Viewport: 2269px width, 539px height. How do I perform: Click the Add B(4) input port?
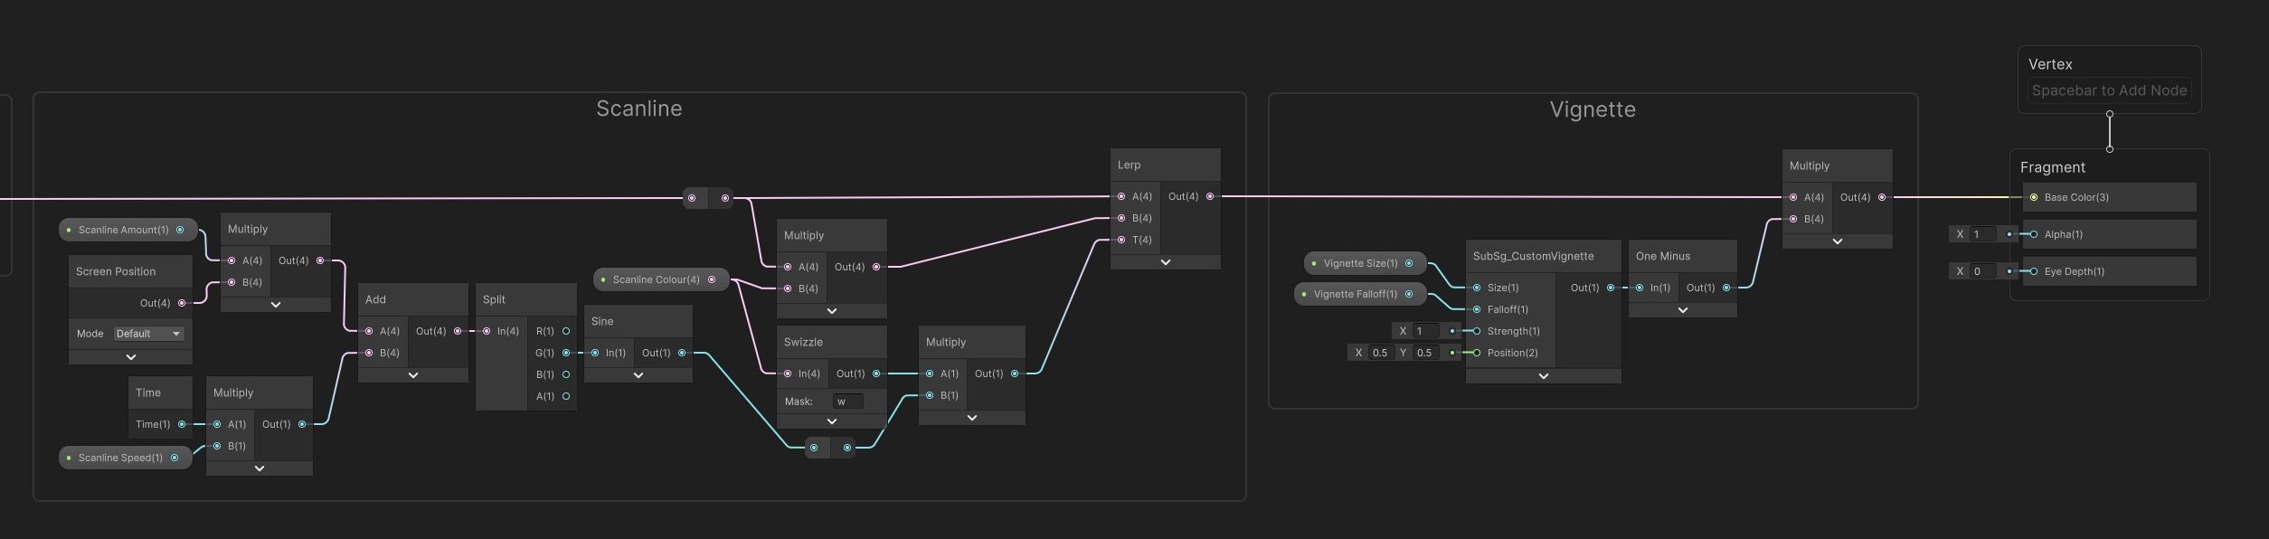click(x=369, y=353)
